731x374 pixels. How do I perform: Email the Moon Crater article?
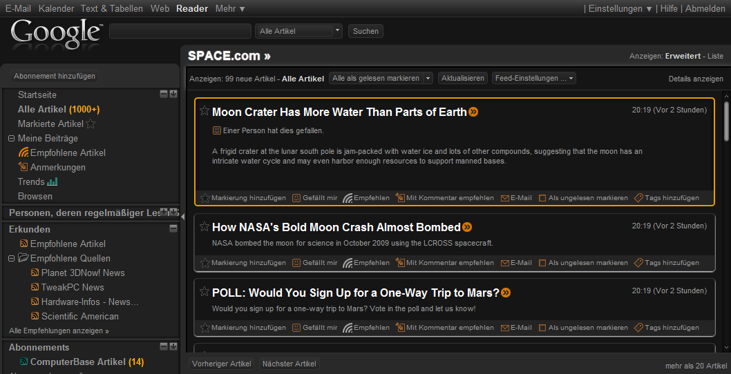516,198
